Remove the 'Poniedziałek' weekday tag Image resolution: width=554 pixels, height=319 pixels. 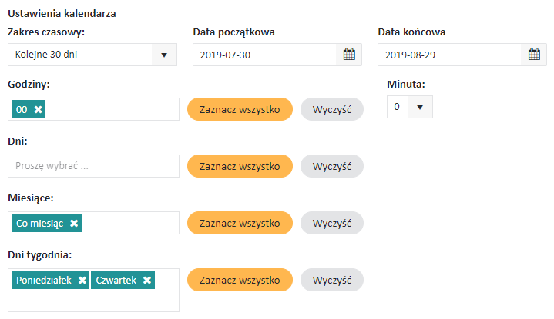82,281
